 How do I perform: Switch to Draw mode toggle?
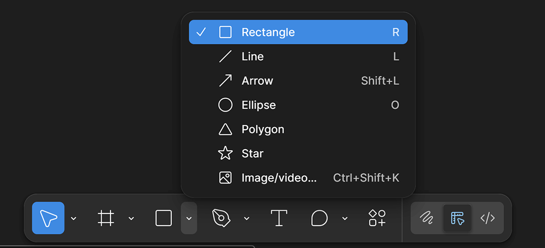tap(427, 218)
